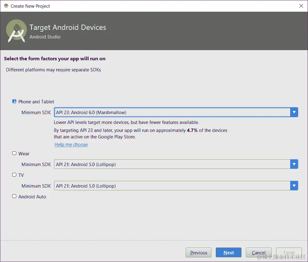
Task: Click 'Different platforms may require separate SDKs' text
Action: (53, 70)
